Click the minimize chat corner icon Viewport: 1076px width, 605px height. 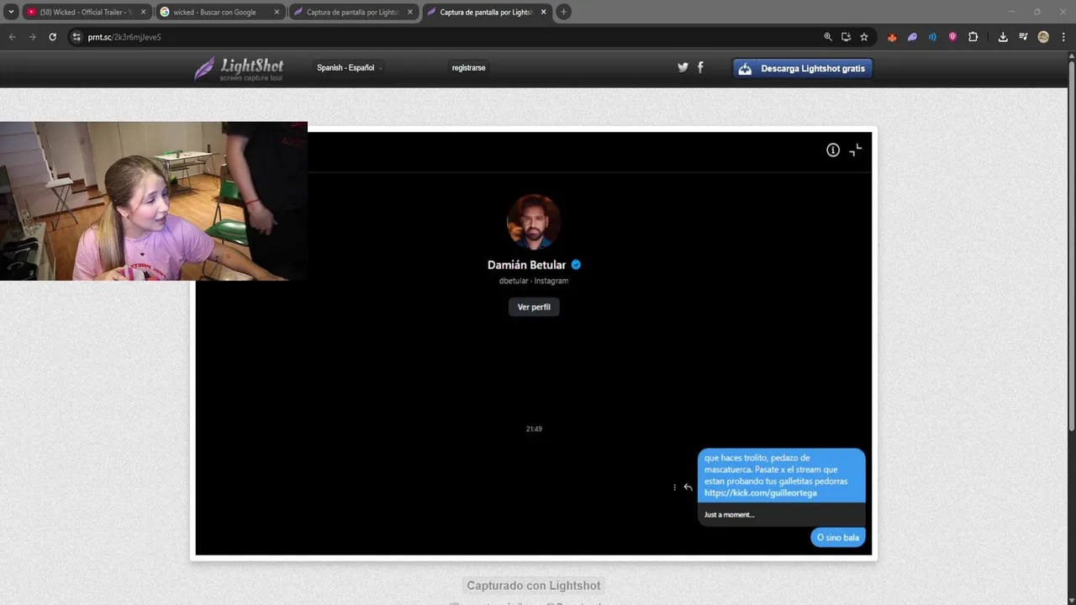click(856, 150)
